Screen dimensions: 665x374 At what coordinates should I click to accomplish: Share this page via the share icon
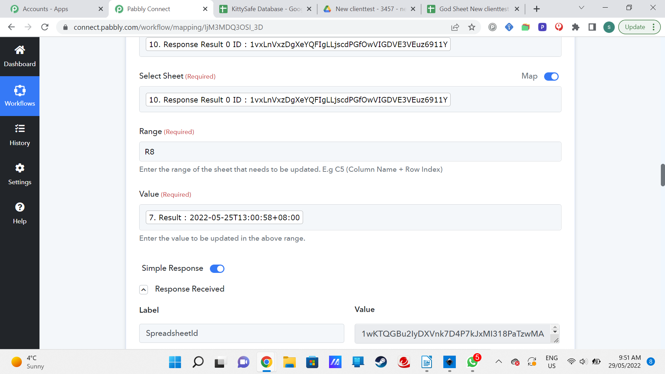tap(455, 27)
